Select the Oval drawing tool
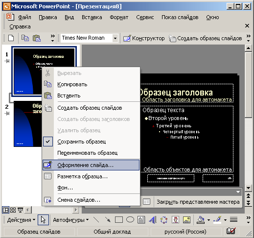The image size is (254, 238). (x=130, y=220)
